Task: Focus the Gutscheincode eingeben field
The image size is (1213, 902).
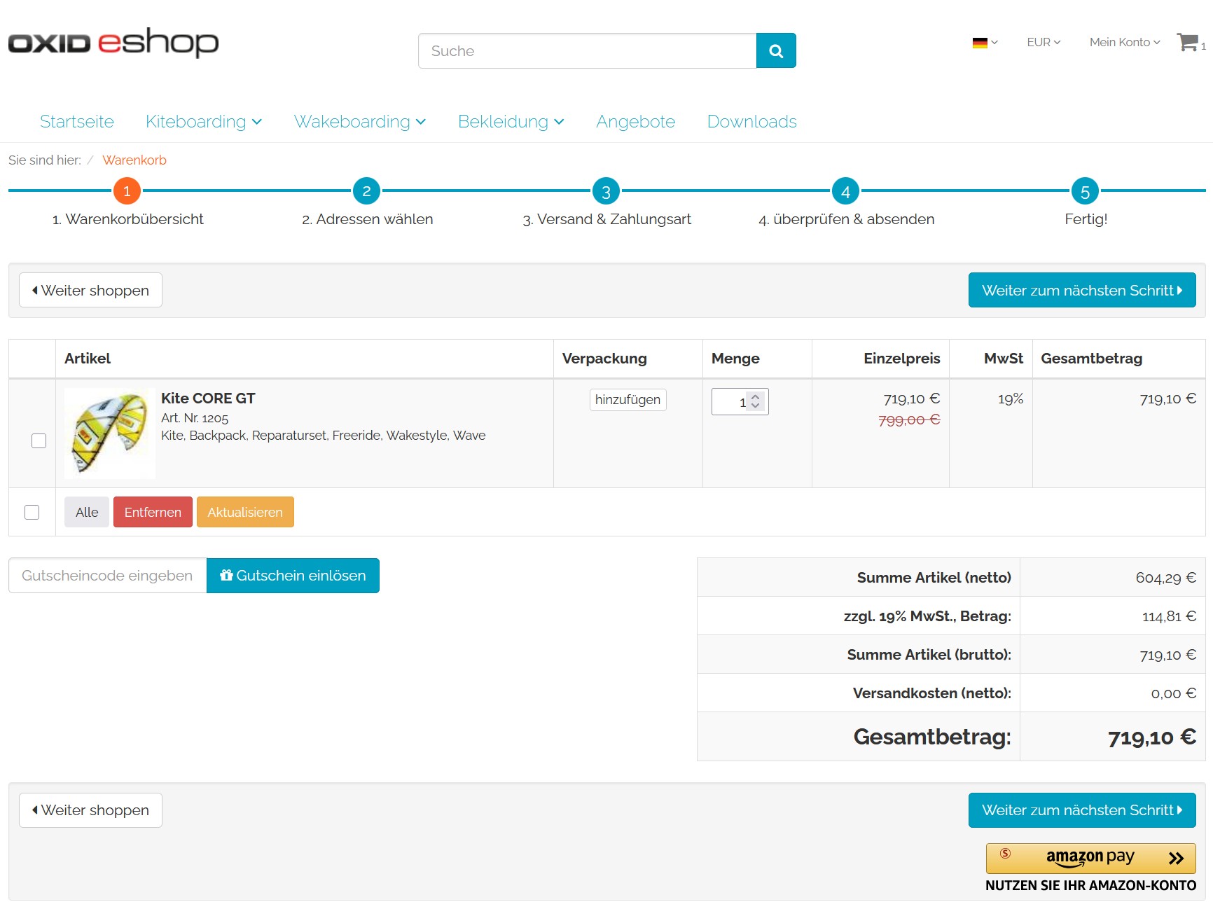Action: (108, 576)
